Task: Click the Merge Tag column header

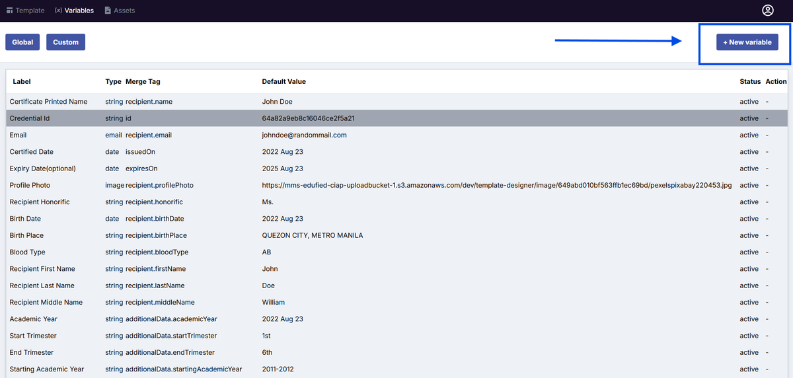Action: (143, 81)
